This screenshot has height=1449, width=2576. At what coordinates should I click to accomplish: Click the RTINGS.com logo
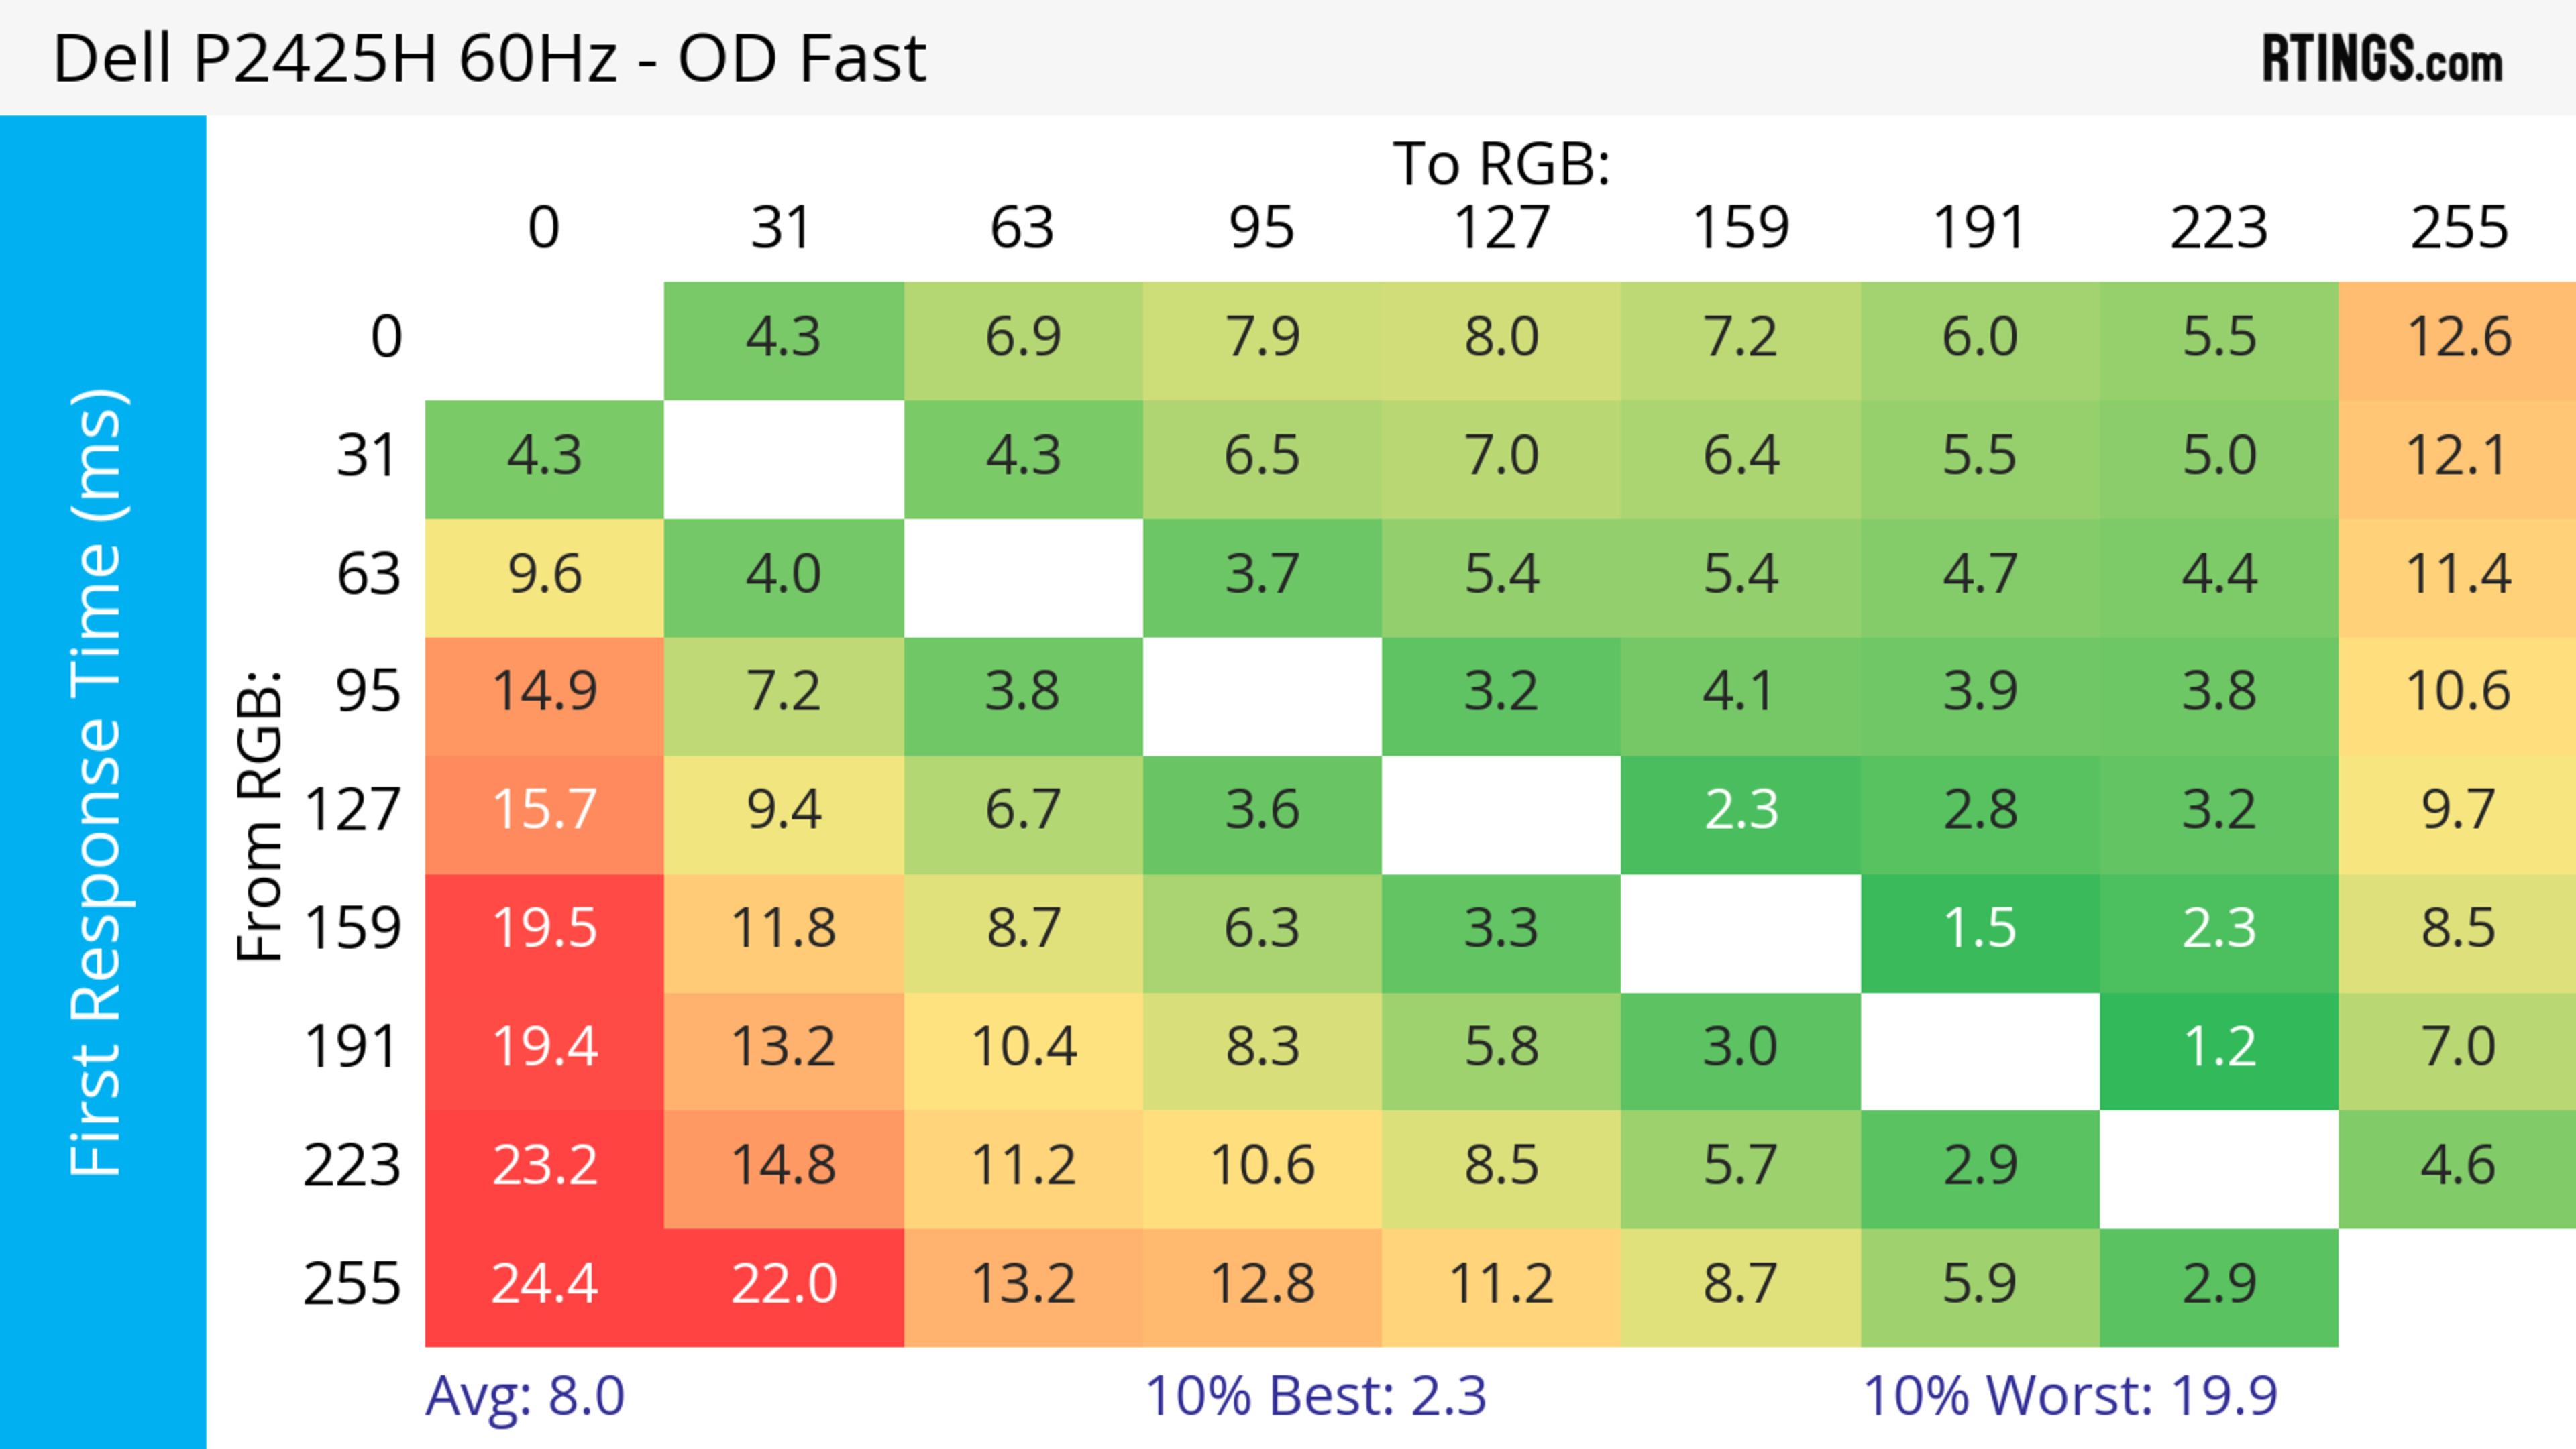pyautogui.click(x=2381, y=59)
